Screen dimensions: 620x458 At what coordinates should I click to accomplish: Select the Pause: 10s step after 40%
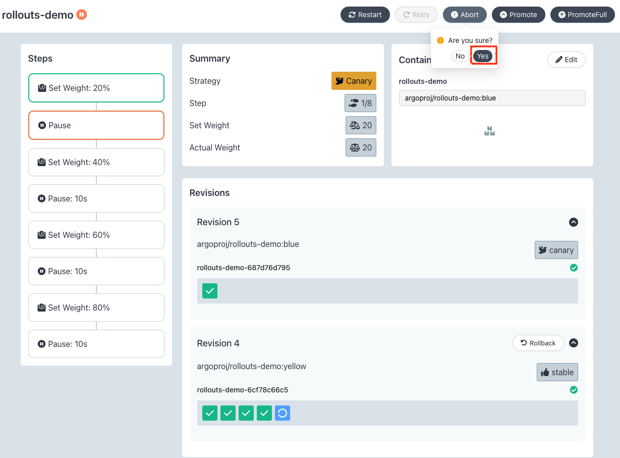tap(96, 198)
